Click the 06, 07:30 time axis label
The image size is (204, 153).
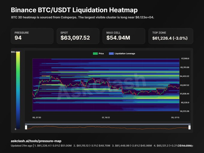pyautogui.click(x=37, y=118)
